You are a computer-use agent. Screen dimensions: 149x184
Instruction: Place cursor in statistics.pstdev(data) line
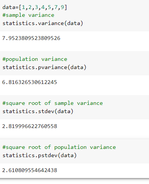point(40,155)
